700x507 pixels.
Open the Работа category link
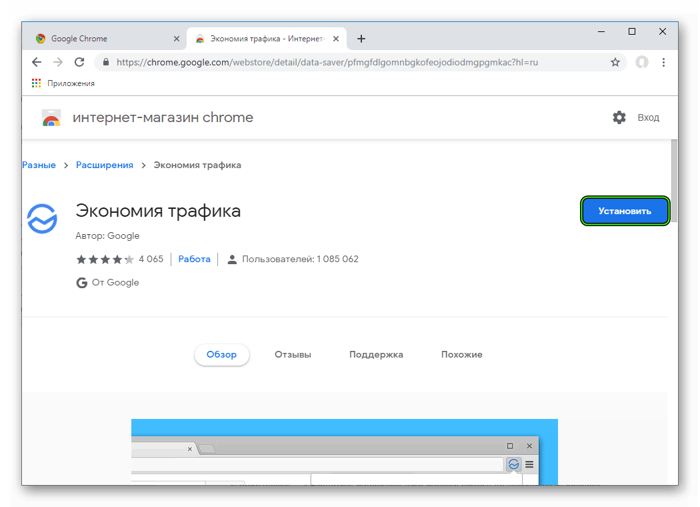(x=194, y=259)
